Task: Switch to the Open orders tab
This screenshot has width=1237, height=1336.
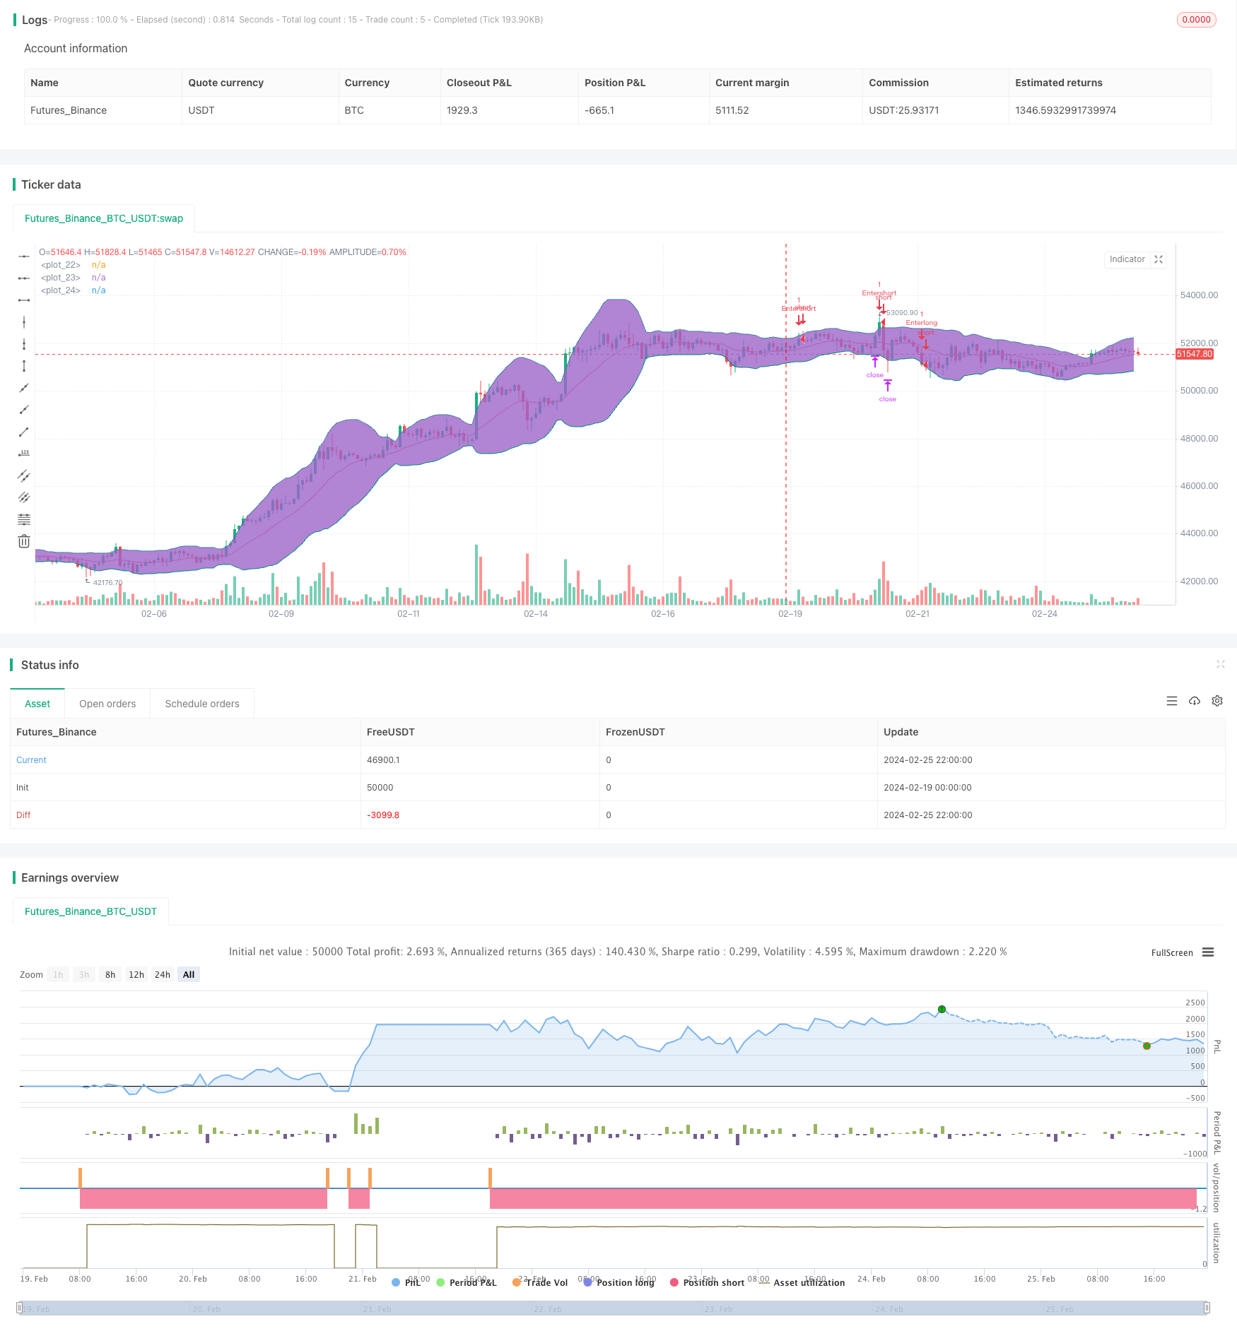Action: [x=107, y=704]
